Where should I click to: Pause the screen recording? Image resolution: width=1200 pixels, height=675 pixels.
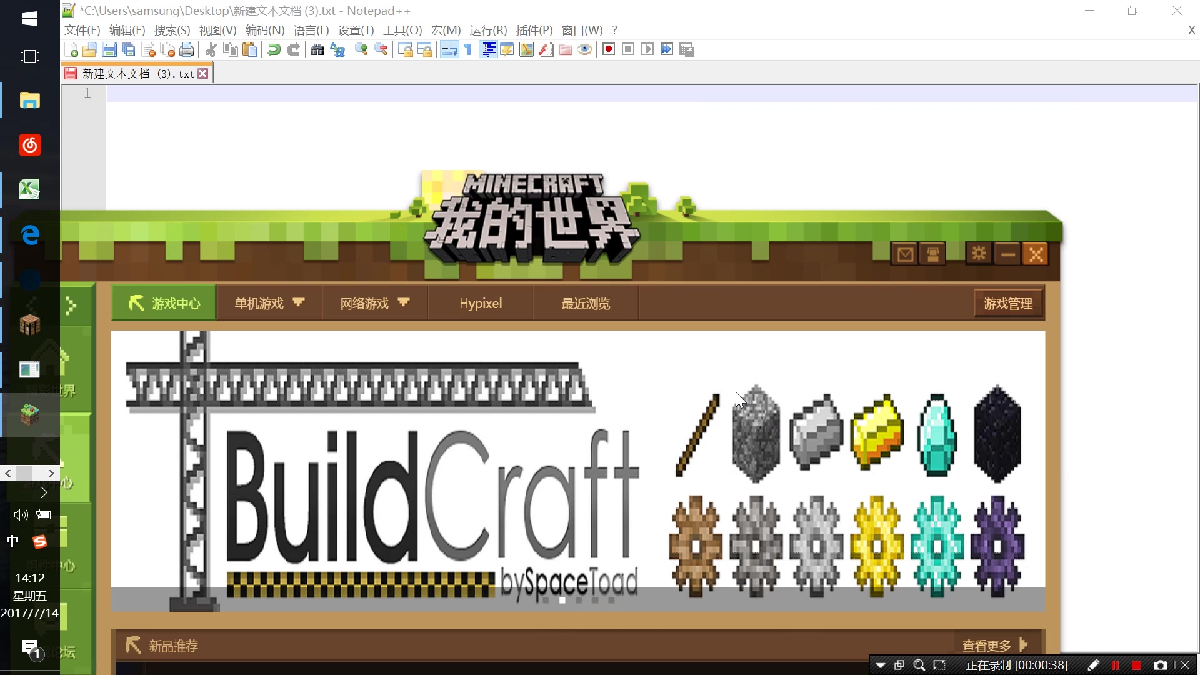point(1116,665)
